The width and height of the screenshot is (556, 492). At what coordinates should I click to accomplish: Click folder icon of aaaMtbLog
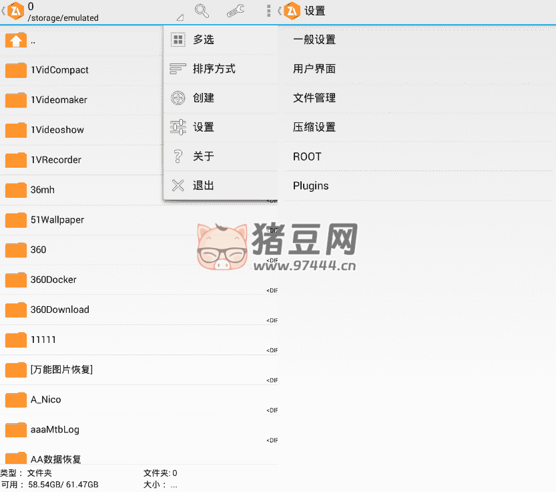[x=16, y=429]
